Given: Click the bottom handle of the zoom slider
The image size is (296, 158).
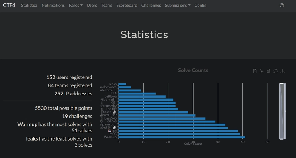Looking at the screenshot, I should [x=283, y=139].
